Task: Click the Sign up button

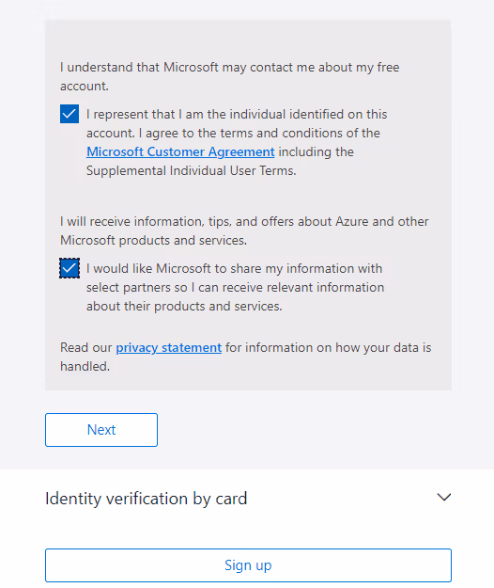Action: [x=248, y=565]
